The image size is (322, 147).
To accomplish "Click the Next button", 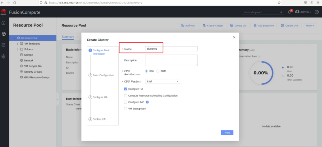I will (227, 133).
